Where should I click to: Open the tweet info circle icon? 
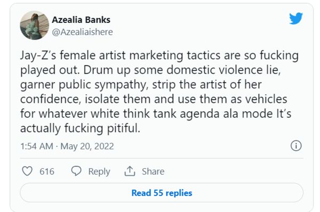coord(296,146)
